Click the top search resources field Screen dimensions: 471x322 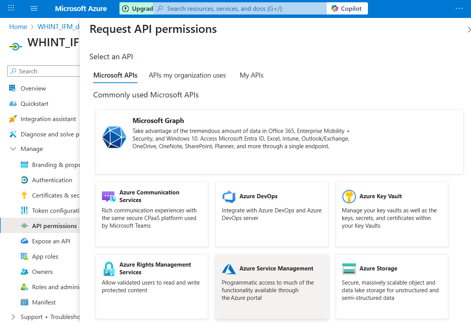pyautogui.click(x=240, y=8)
